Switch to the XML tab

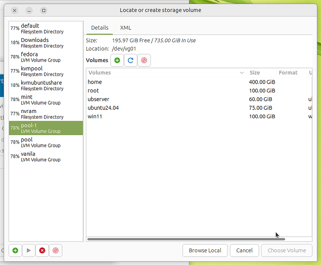click(x=126, y=28)
